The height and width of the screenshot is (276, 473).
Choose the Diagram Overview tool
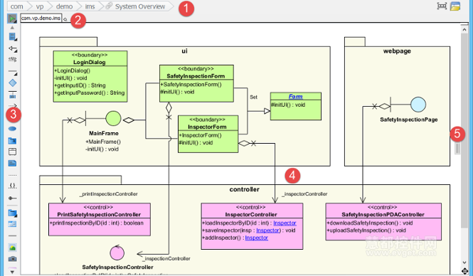click(12, 224)
